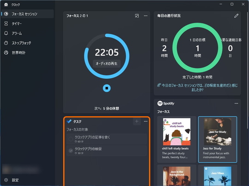
Task: Click the stopwatch icon in sidebar
Action: (x=6, y=43)
